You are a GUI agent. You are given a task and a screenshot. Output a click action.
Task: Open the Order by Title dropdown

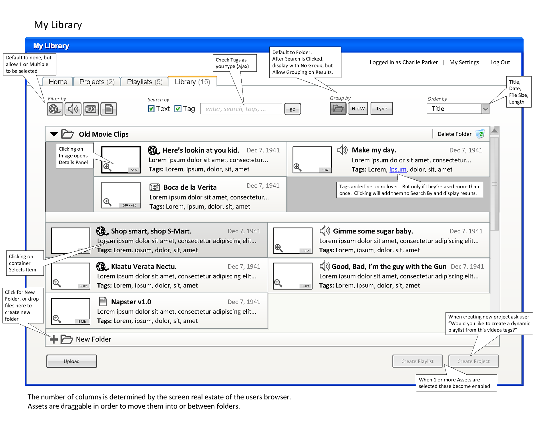[x=485, y=109]
